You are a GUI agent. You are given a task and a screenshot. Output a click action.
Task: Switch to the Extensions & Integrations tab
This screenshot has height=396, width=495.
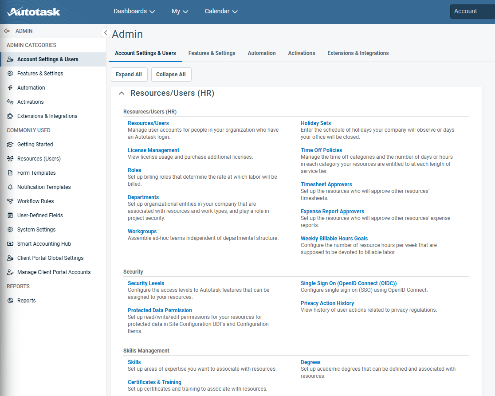(x=358, y=53)
